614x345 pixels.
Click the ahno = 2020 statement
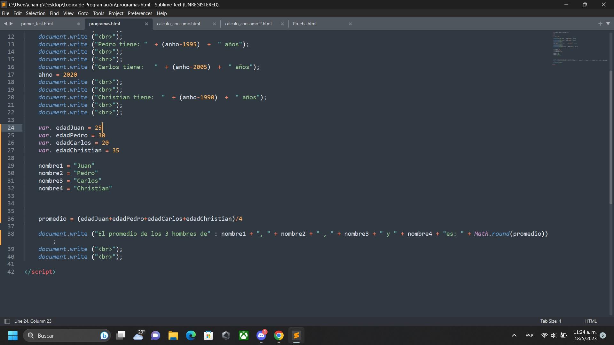tap(58, 74)
